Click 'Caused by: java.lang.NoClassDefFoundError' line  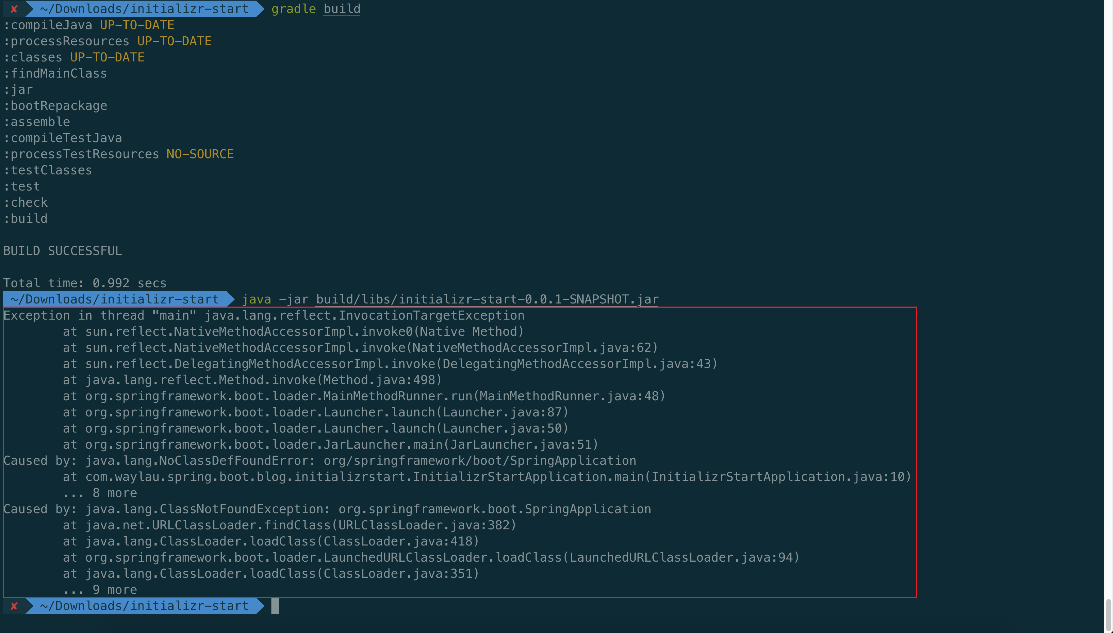tap(320, 460)
